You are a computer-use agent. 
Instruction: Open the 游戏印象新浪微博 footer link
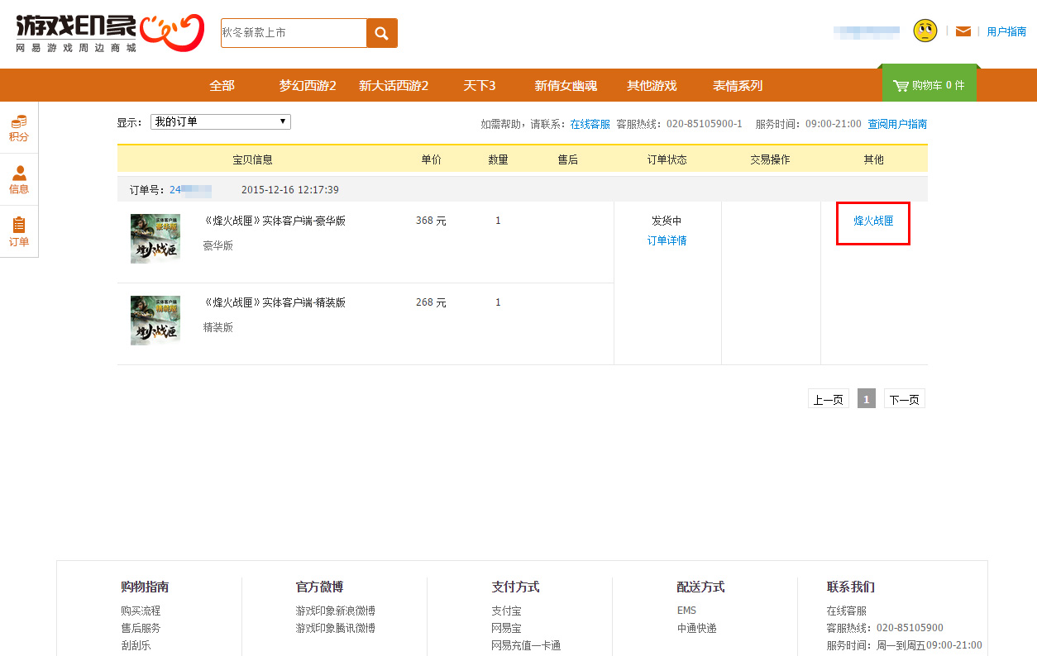point(336,611)
